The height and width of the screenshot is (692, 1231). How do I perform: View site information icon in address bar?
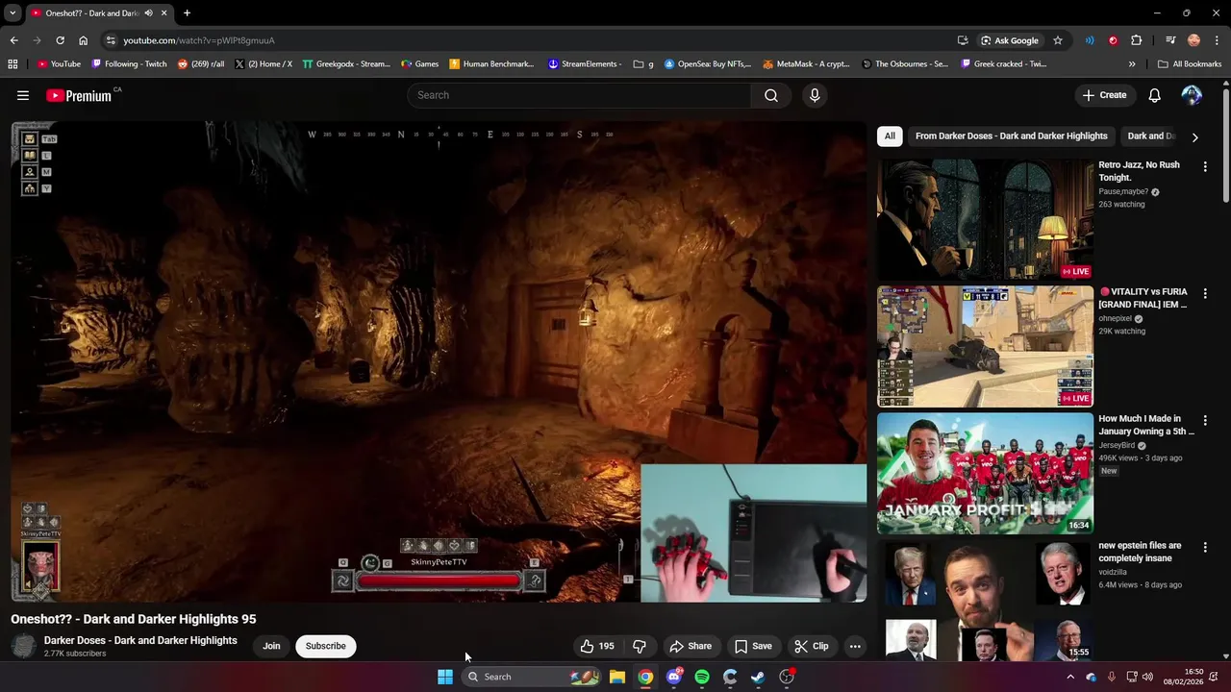point(111,40)
